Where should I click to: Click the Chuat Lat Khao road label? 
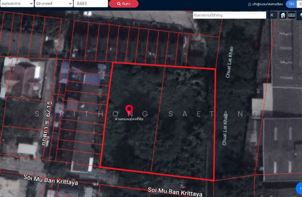point(229,62)
